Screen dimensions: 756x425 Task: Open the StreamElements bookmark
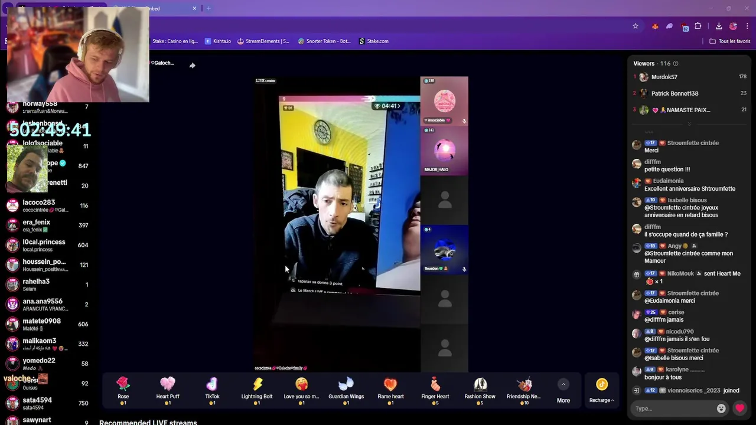(x=263, y=41)
